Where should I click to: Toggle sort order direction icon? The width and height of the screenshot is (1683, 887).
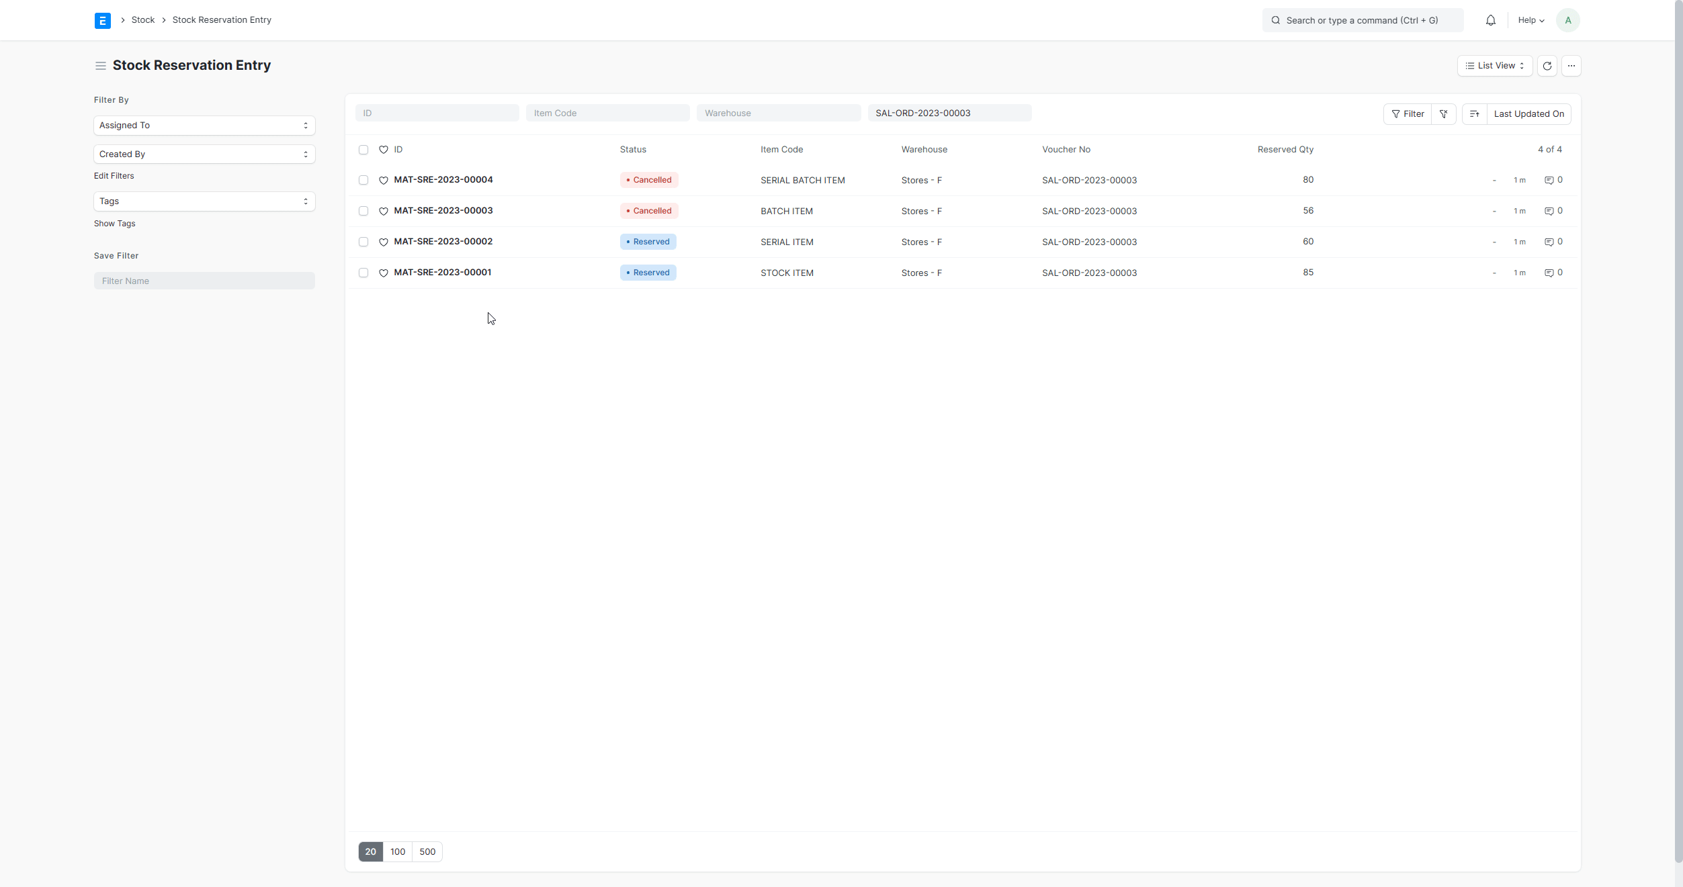pyautogui.click(x=1474, y=114)
